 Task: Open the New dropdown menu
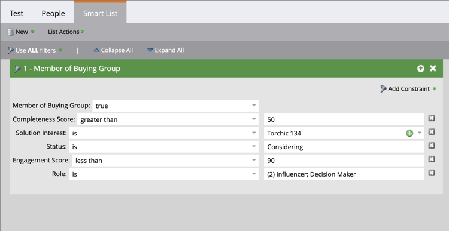coord(21,32)
